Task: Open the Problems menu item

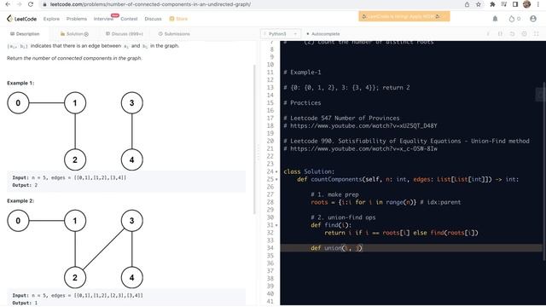Action: (77, 19)
